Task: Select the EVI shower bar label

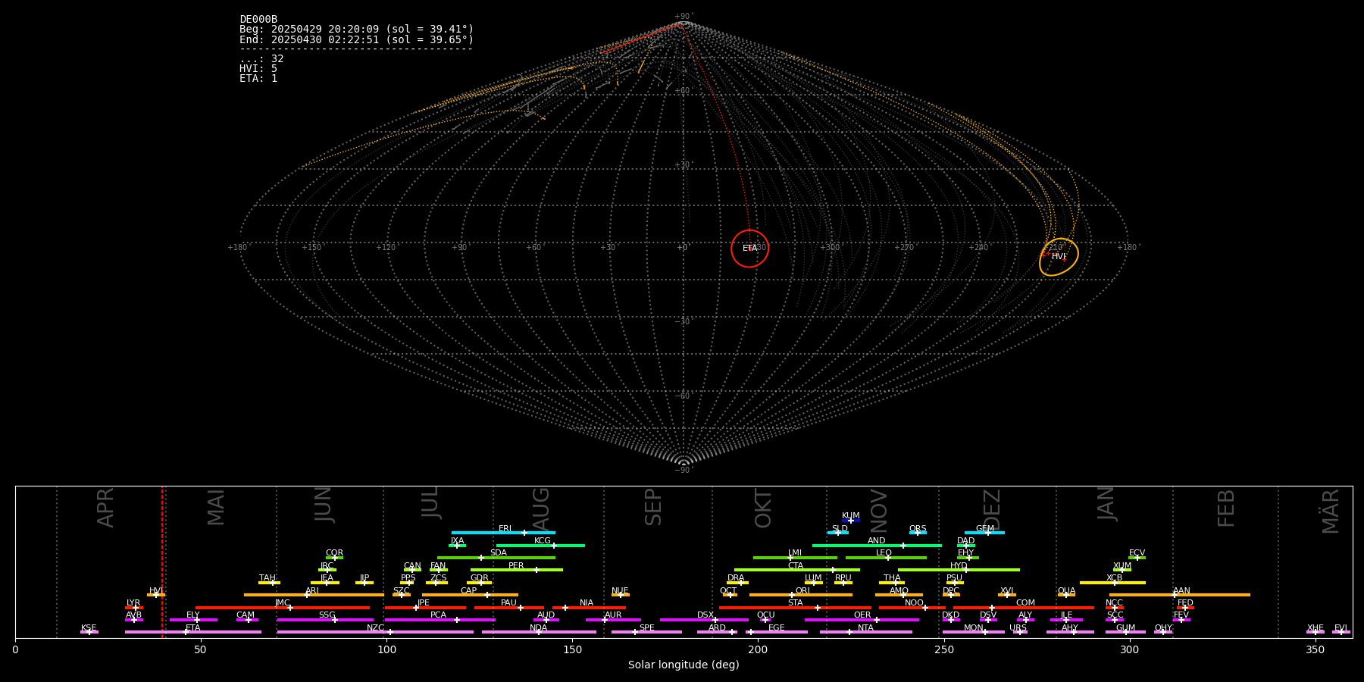Action: tap(1341, 628)
